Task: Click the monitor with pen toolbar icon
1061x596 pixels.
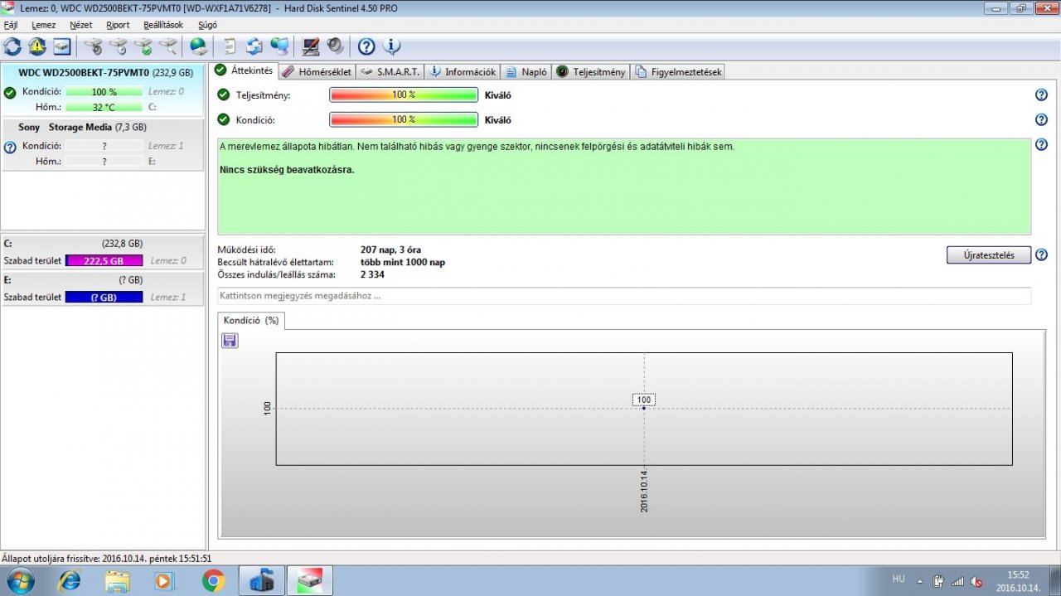Action: tap(311, 46)
